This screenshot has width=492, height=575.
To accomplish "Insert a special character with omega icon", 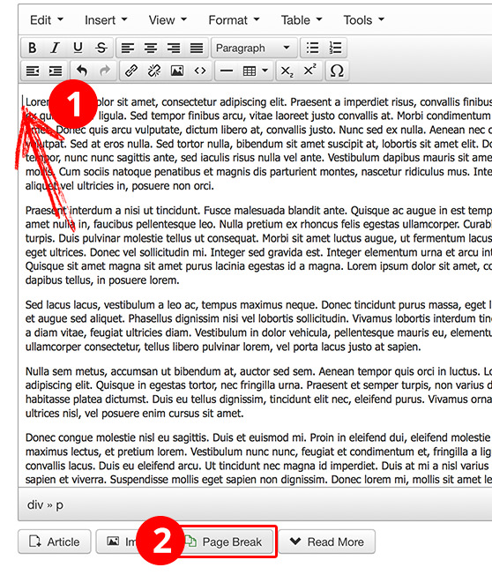I will (337, 71).
